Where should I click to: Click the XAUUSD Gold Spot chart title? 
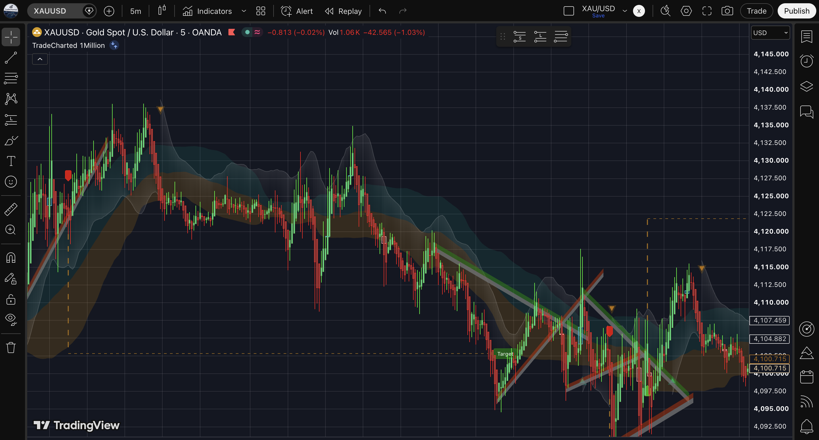133,32
